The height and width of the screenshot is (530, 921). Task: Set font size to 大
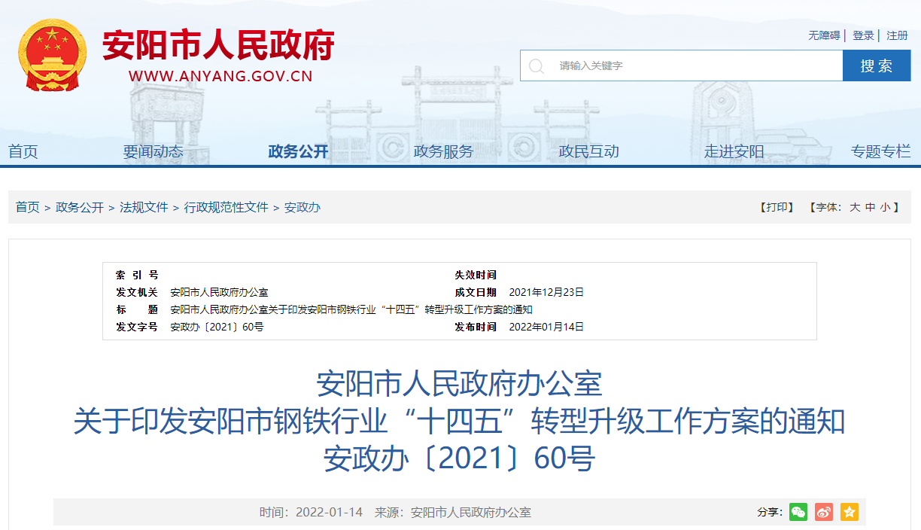tap(855, 207)
